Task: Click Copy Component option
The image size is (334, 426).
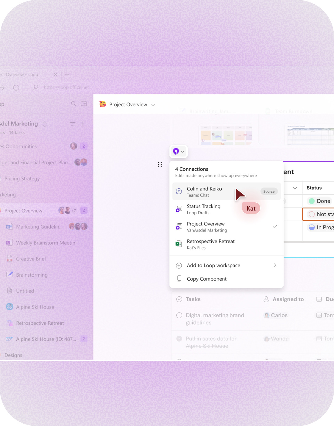Action: 226,279
